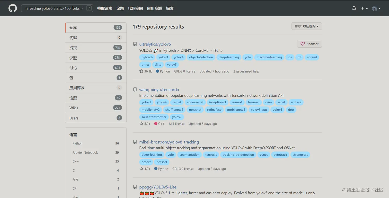Click the slash shortcut key icon in search
Image resolution: width=389 pixels, height=198 pixels.
tap(89, 8)
